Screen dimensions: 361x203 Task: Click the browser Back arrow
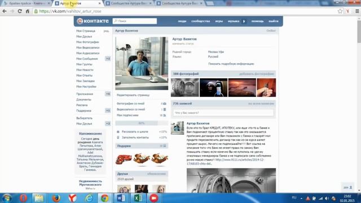[5, 11]
